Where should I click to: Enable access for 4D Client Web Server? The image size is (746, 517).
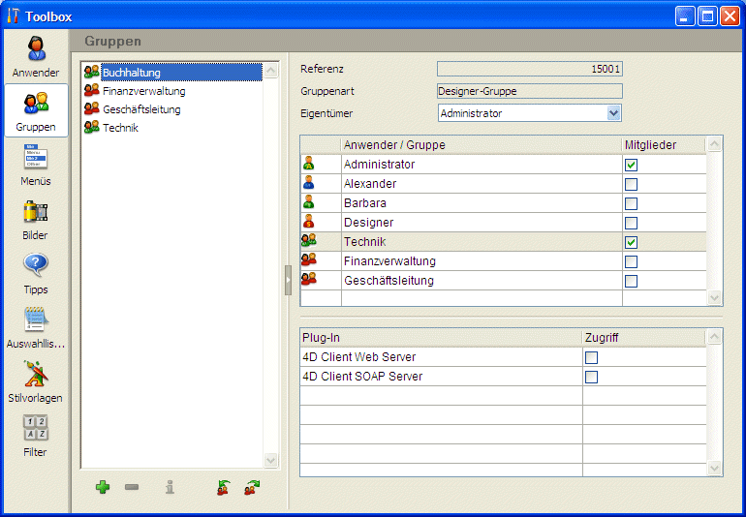591,357
